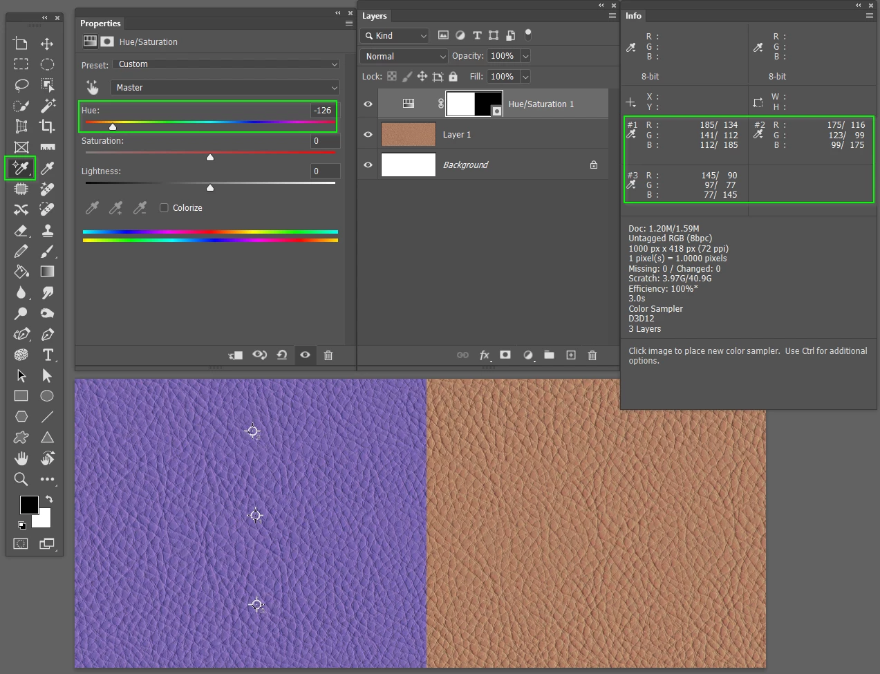Image resolution: width=880 pixels, height=674 pixels.
Task: Open more tools ellipsis menu
Action: (x=47, y=479)
